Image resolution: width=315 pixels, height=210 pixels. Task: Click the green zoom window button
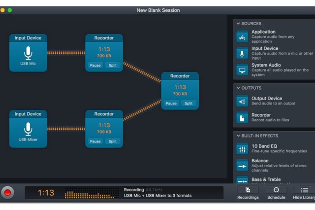10,10
